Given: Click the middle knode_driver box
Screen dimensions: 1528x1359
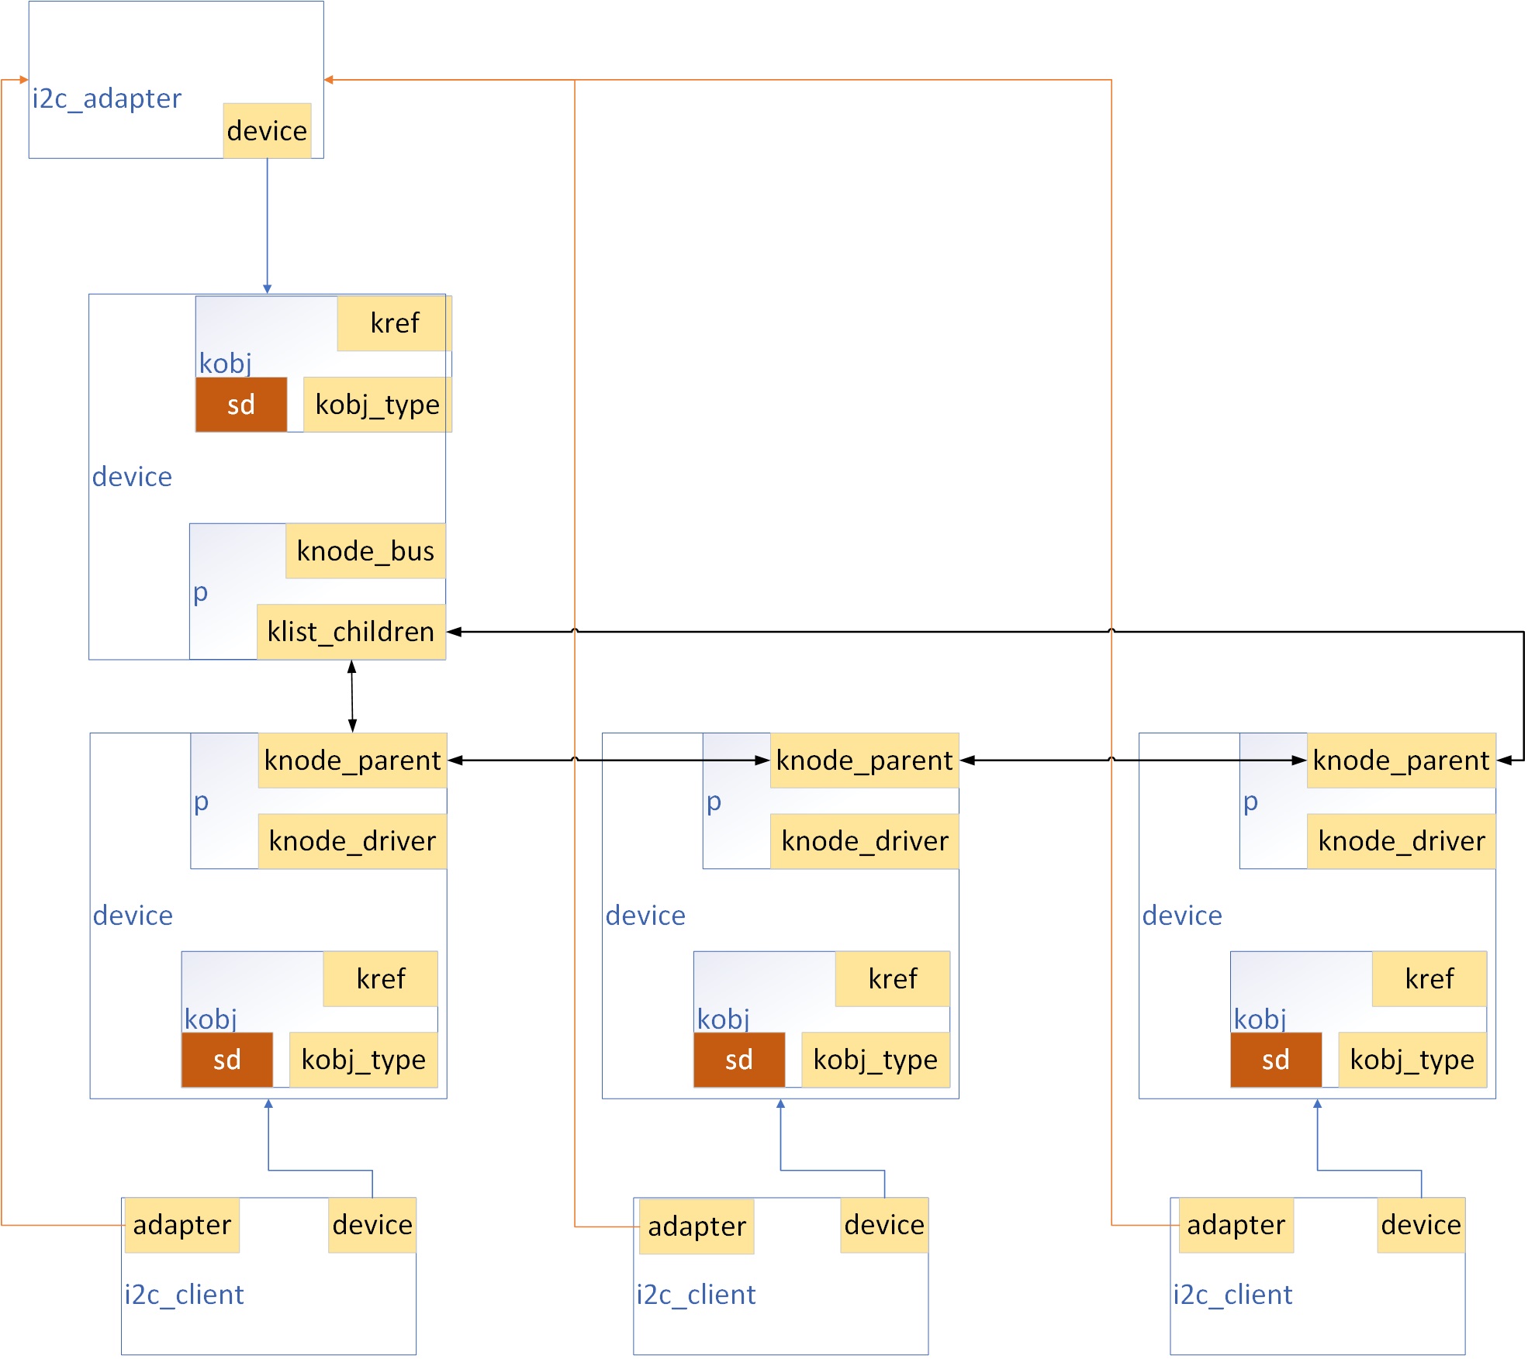Looking at the screenshot, I should point(864,841).
